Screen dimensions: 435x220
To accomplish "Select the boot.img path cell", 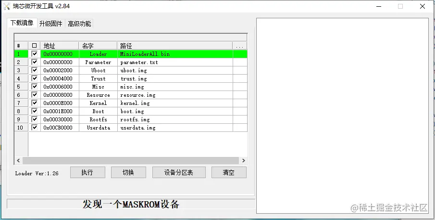I will [175, 111].
